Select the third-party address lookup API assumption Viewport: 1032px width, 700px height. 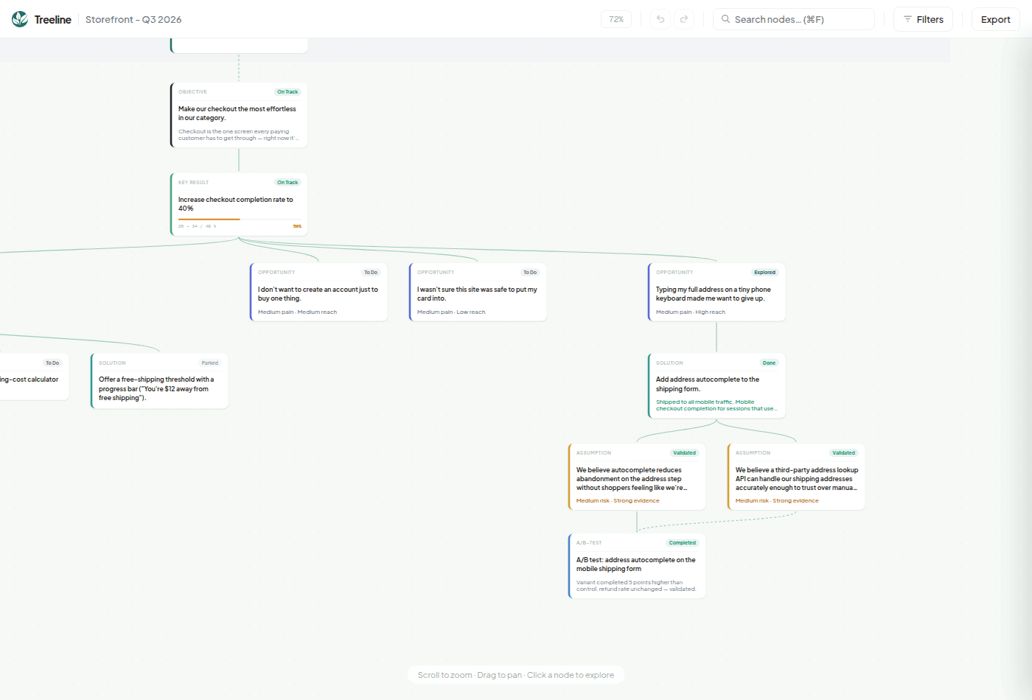796,477
